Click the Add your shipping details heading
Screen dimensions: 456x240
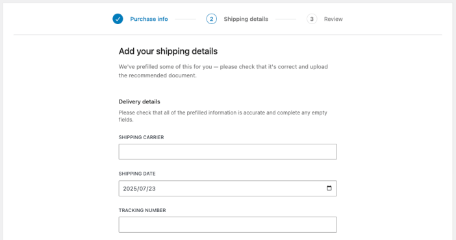(x=168, y=51)
